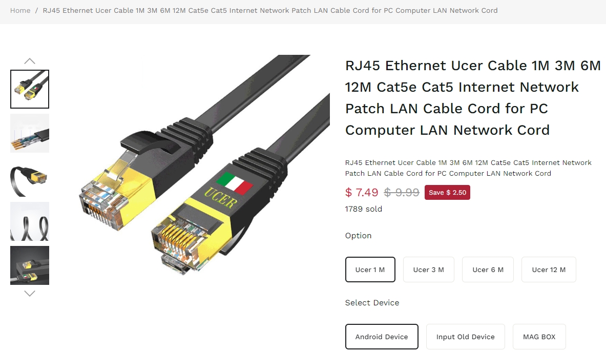Open dark background connector thumbnail
This screenshot has width=606, height=352.
(30, 265)
